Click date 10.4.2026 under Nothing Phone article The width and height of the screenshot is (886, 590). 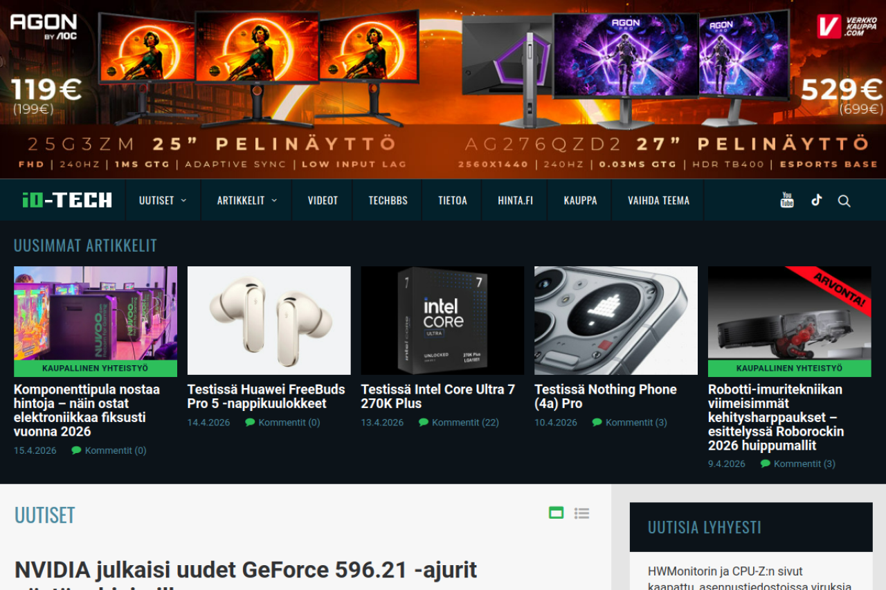pyautogui.click(x=556, y=423)
